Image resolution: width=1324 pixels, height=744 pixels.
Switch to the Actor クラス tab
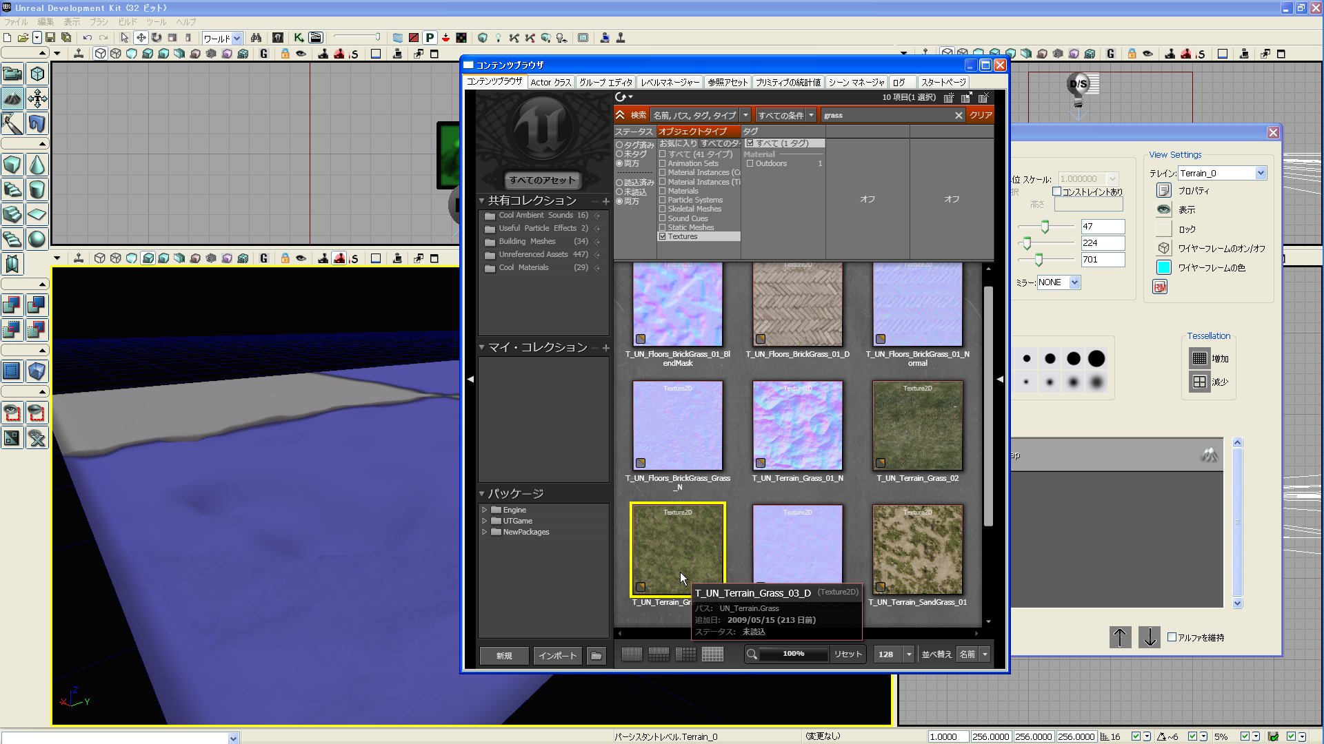click(550, 82)
